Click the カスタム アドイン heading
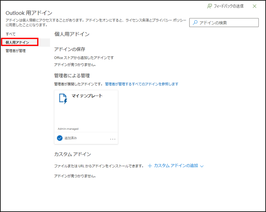Screen dimensions: 266x212 tap(73, 154)
